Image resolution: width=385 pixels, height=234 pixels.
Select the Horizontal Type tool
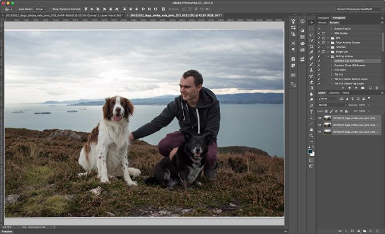pos(311,112)
